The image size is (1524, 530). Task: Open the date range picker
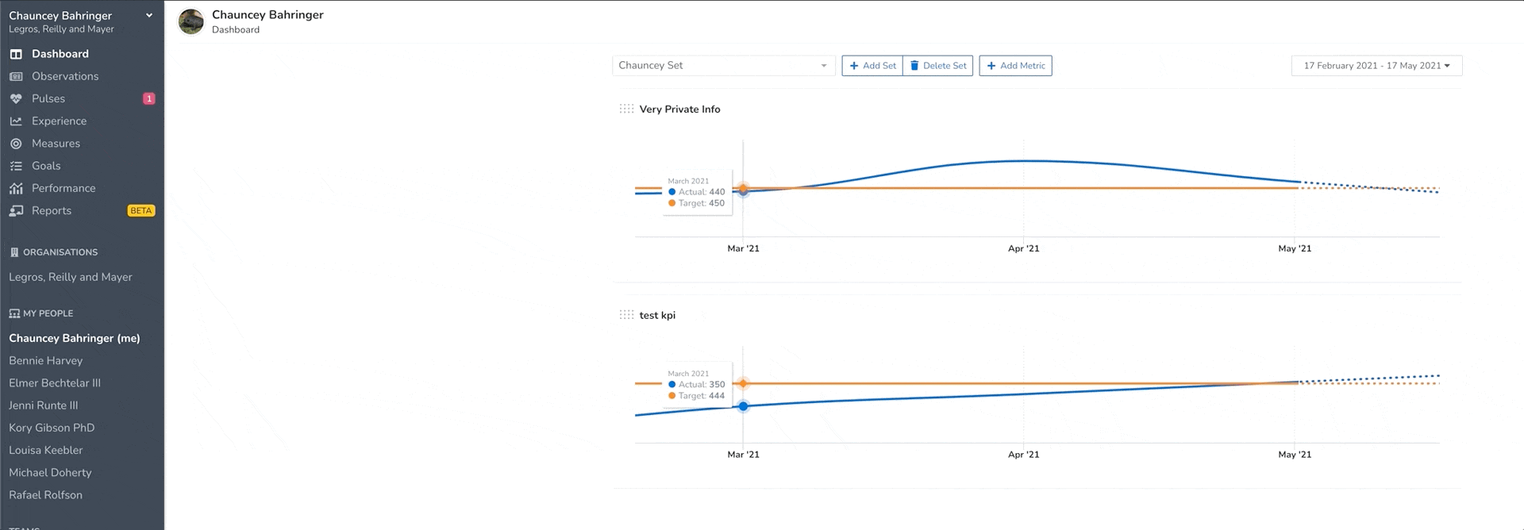(1376, 66)
